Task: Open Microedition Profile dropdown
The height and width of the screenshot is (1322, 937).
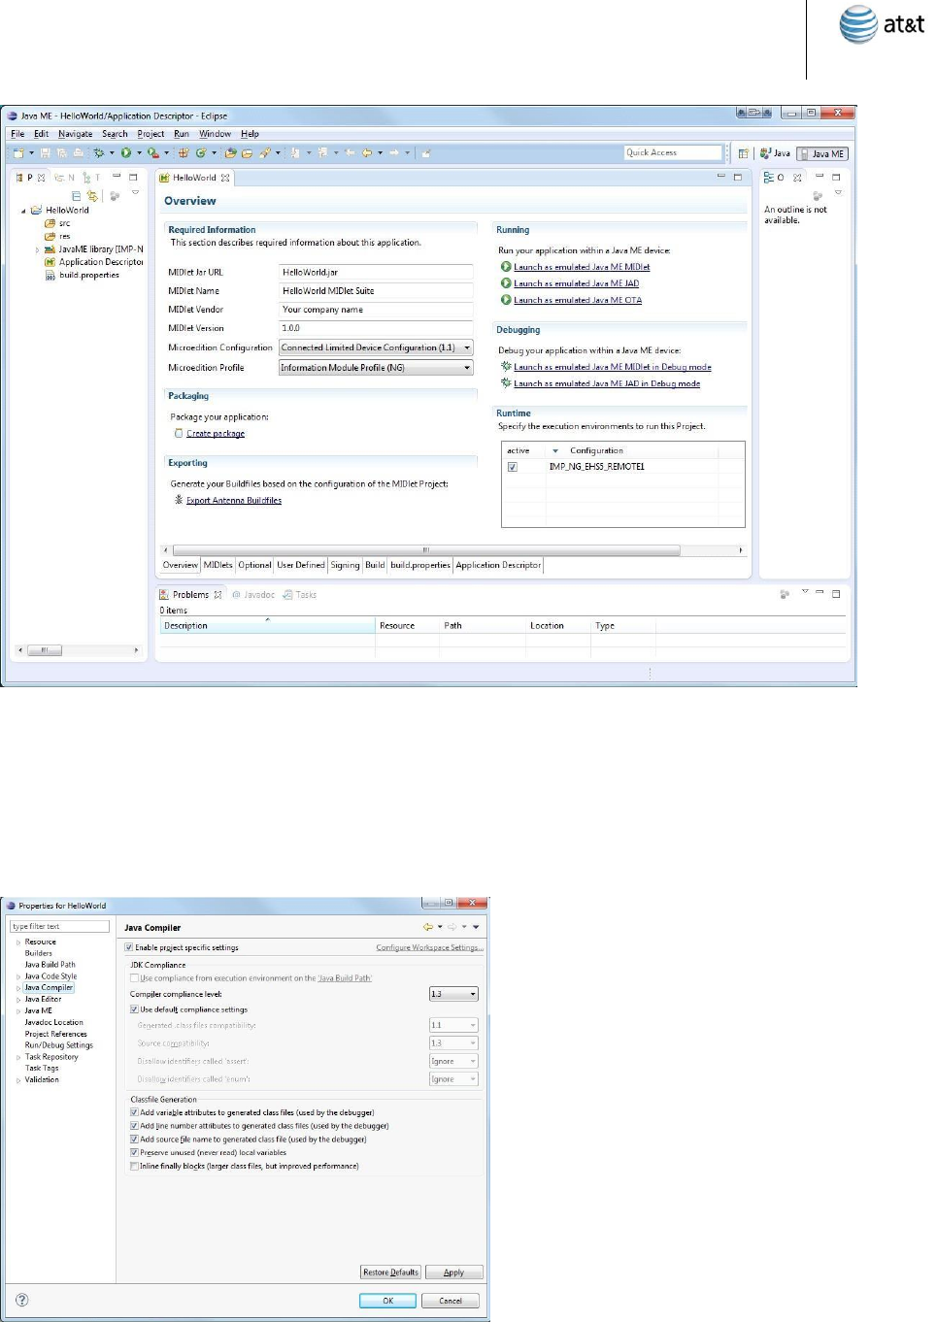Action: click(x=376, y=368)
